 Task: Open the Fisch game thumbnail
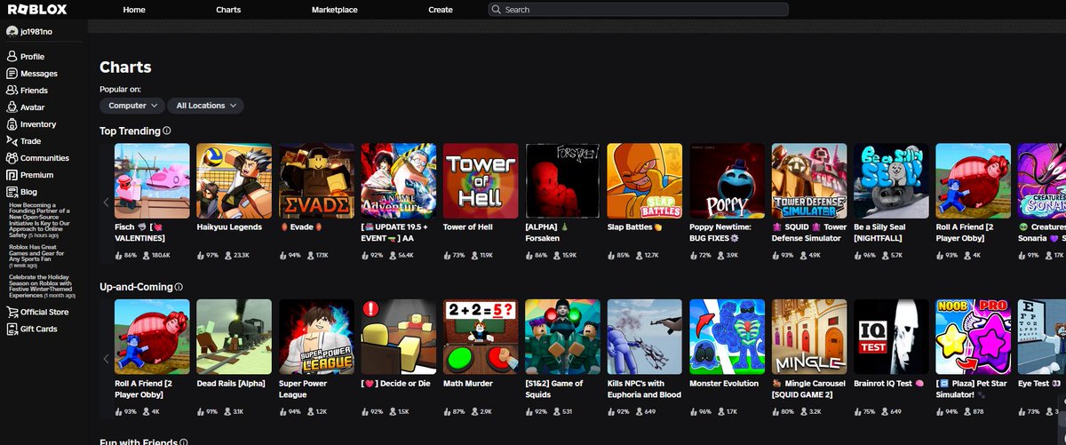point(152,181)
